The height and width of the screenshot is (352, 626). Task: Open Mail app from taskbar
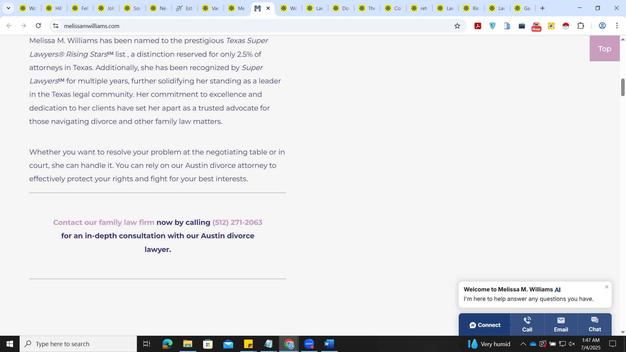click(228, 344)
